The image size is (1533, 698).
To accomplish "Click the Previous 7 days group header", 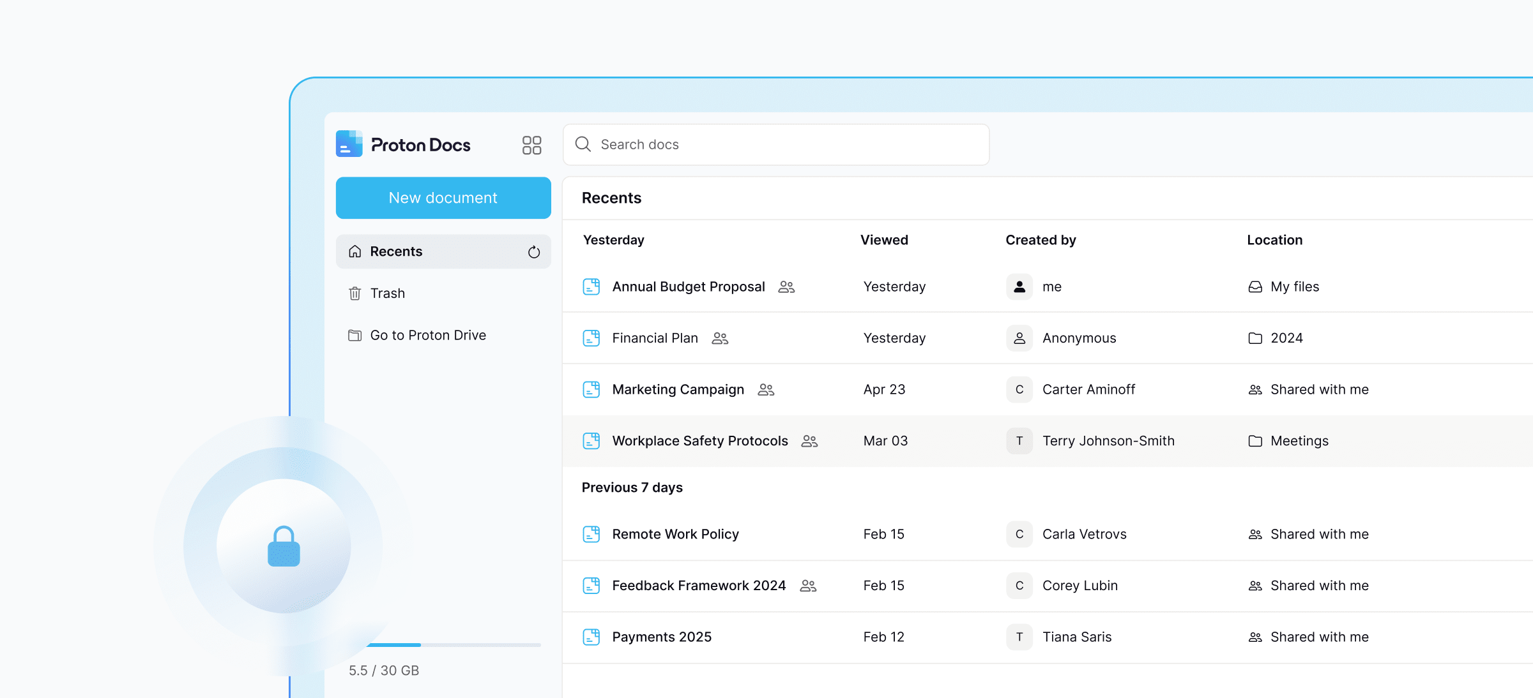I will [x=632, y=487].
